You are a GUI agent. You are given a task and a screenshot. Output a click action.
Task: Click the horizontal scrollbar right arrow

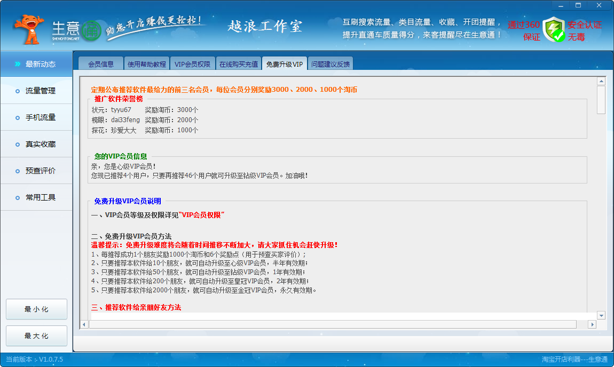[x=592, y=324]
